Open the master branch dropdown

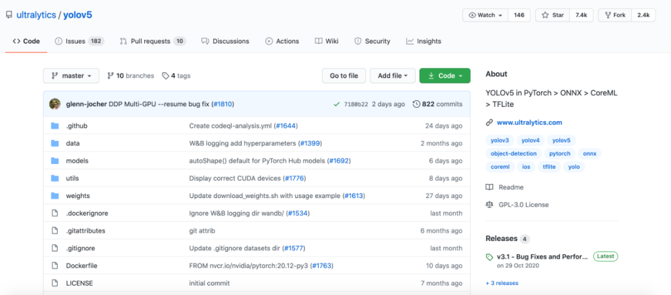(71, 76)
